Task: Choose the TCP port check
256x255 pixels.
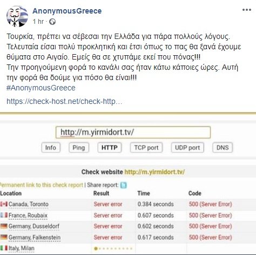Action: point(146,148)
